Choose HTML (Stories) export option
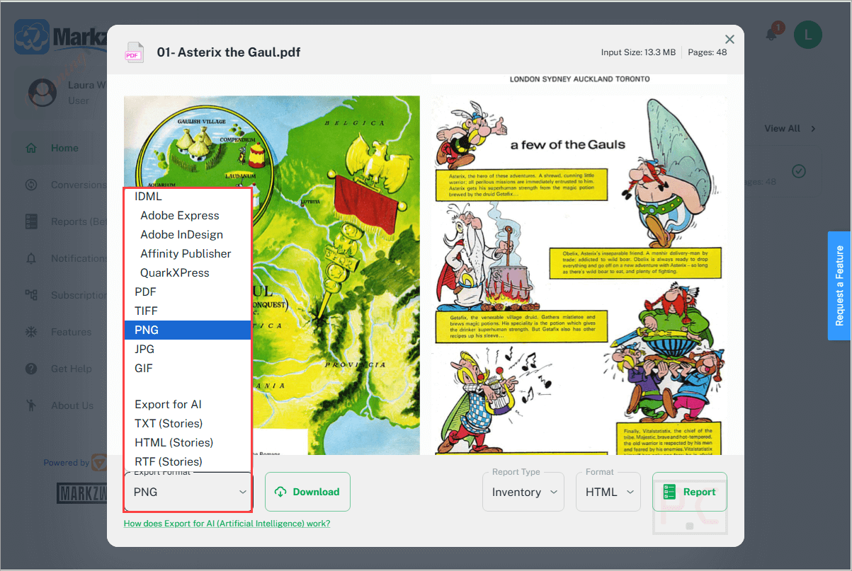This screenshot has width=852, height=571. [188, 442]
